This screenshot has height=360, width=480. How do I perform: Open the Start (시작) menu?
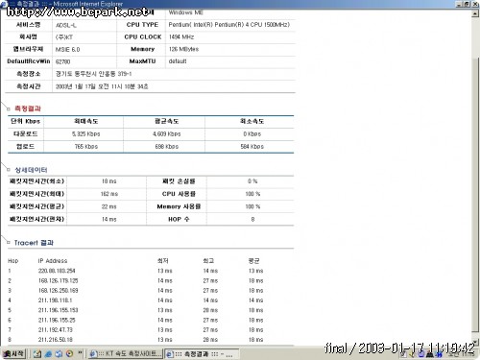tap(13, 354)
